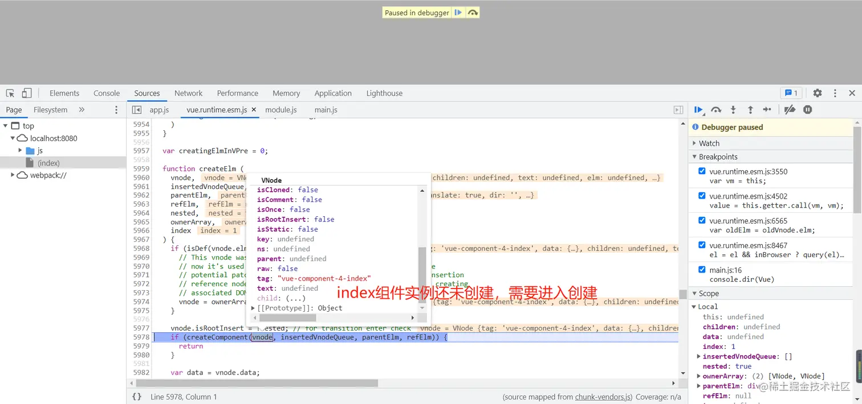The width and height of the screenshot is (862, 404).
Task: Resume script from the paused overlay
Action: click(458, 13)
